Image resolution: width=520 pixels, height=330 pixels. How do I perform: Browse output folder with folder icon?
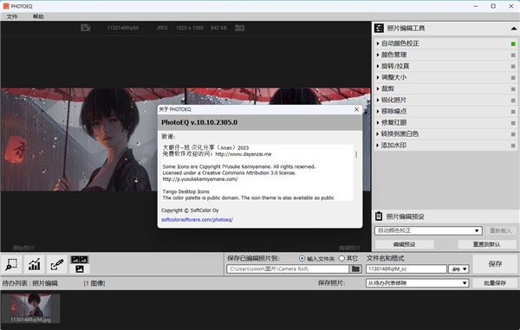(x=355, y=269)
